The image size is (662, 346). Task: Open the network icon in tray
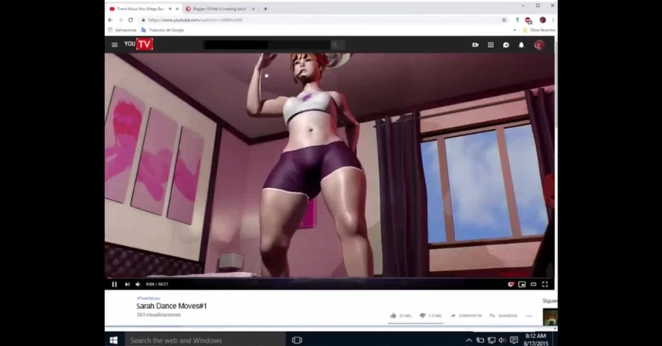coord(491,340)
